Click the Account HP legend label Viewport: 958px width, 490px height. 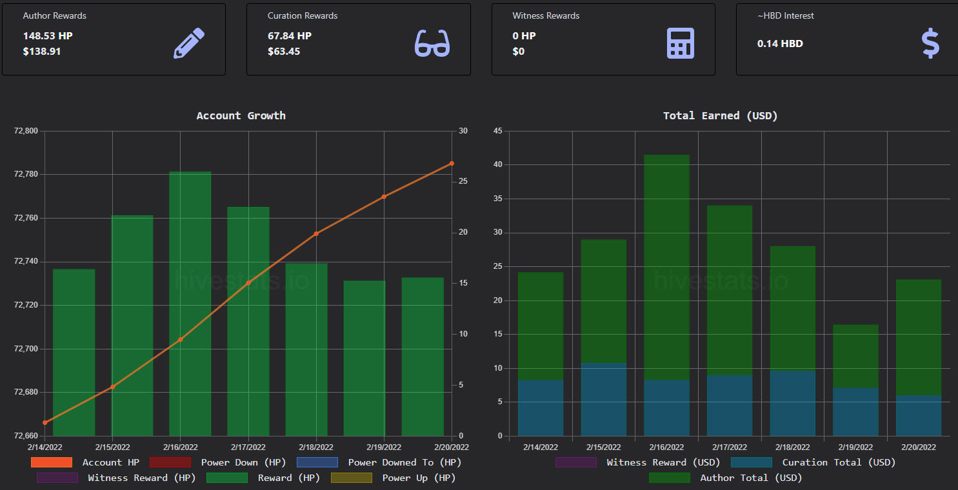click(x=110, y=462)
